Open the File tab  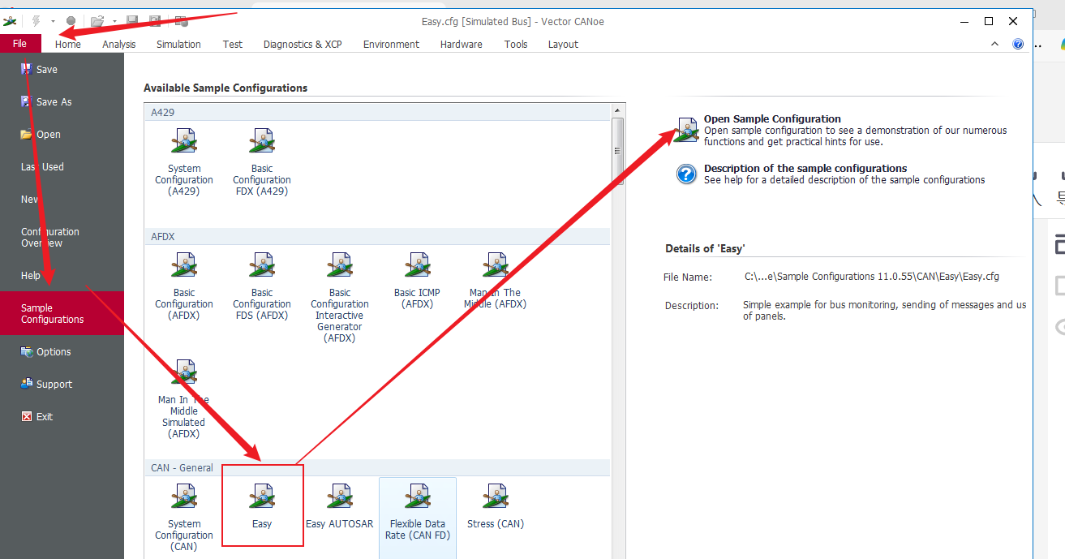(x=20, y=44)
